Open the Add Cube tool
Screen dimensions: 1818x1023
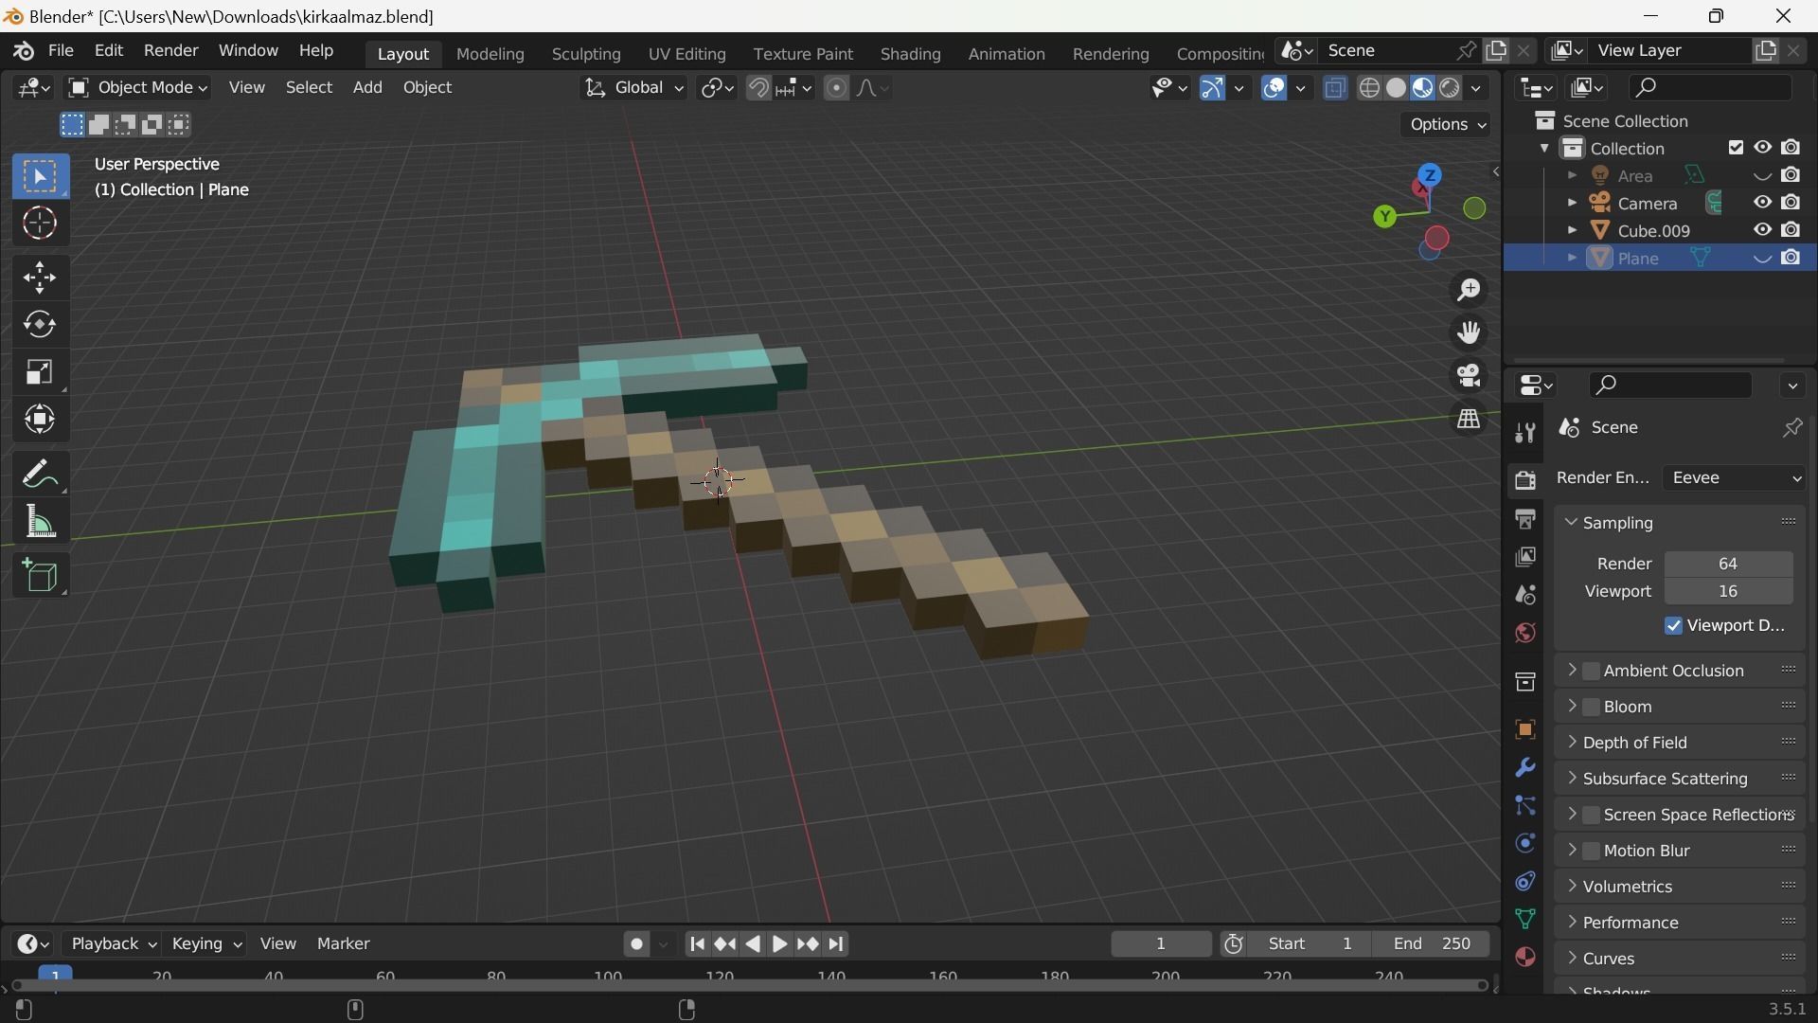click(x=40, y=576)
